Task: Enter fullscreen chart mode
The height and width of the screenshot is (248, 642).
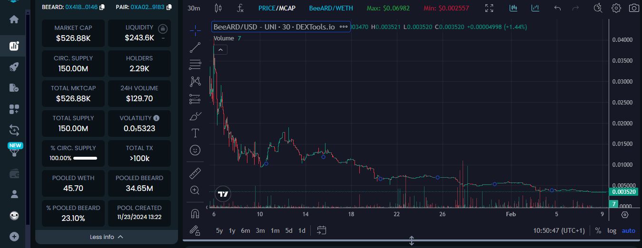Action: click(489, 8)
